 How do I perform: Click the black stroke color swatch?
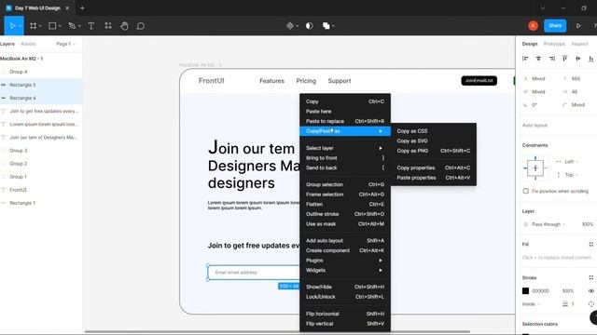click(x=525, y=291)
